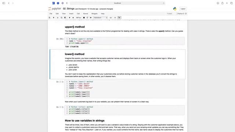Image resolution: width=235 pixels, height=132 pixels.
Task: Click How to use variables in strings heading
Action: [84, 121]
